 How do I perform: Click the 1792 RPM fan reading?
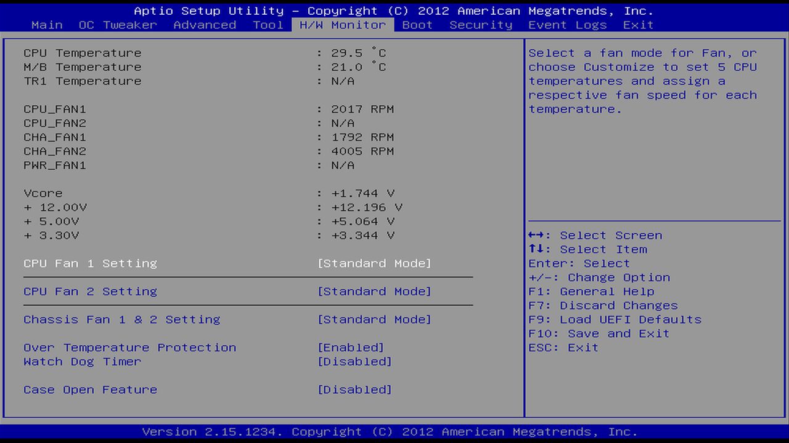click(x=362, y=137)
